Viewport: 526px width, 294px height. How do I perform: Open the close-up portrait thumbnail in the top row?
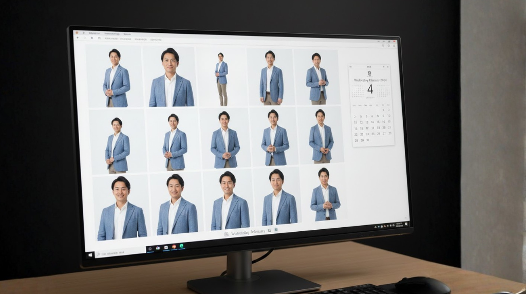tap(171, 76)
